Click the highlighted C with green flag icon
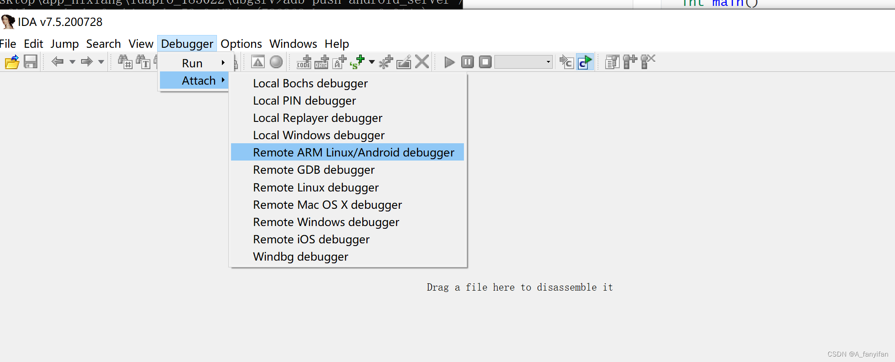Viewport: 895px width, 362px height. point(585,62)
